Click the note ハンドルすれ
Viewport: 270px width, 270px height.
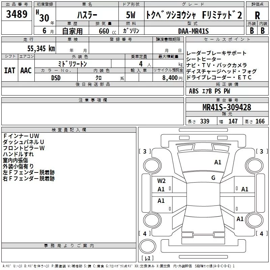[x=18, y=154]
